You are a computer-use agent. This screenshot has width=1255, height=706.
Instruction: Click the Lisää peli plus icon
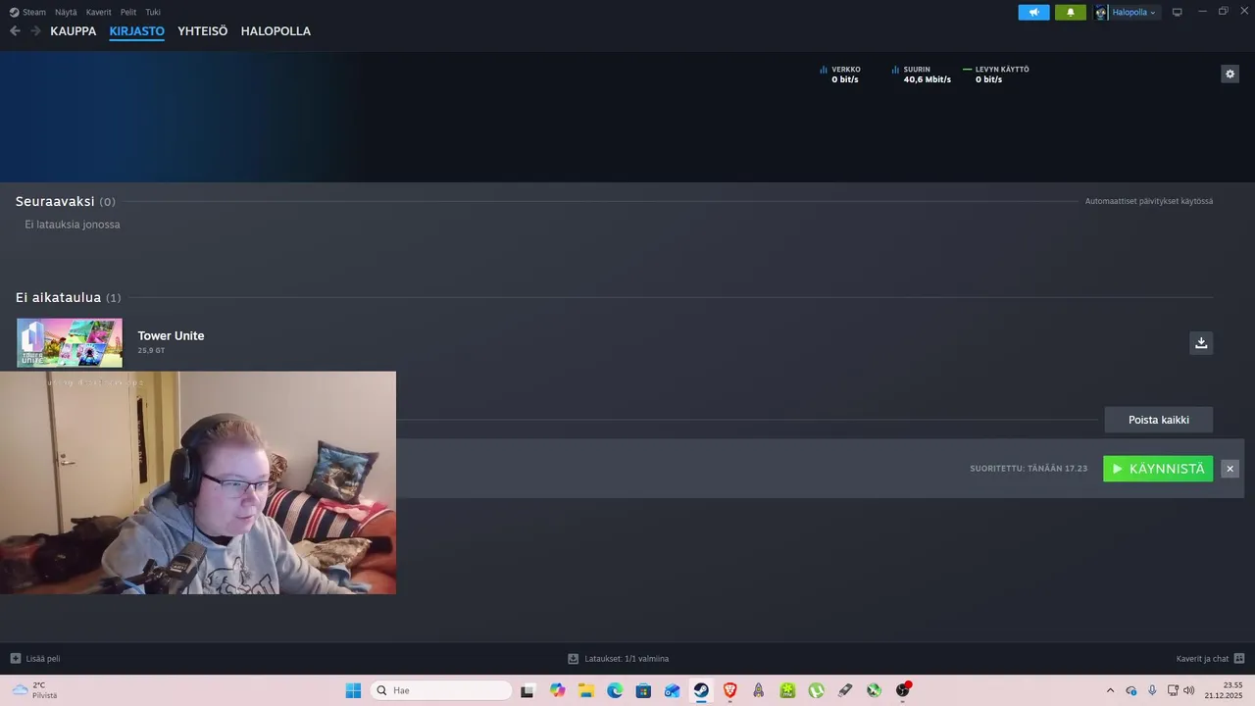(x=15, y=659)
